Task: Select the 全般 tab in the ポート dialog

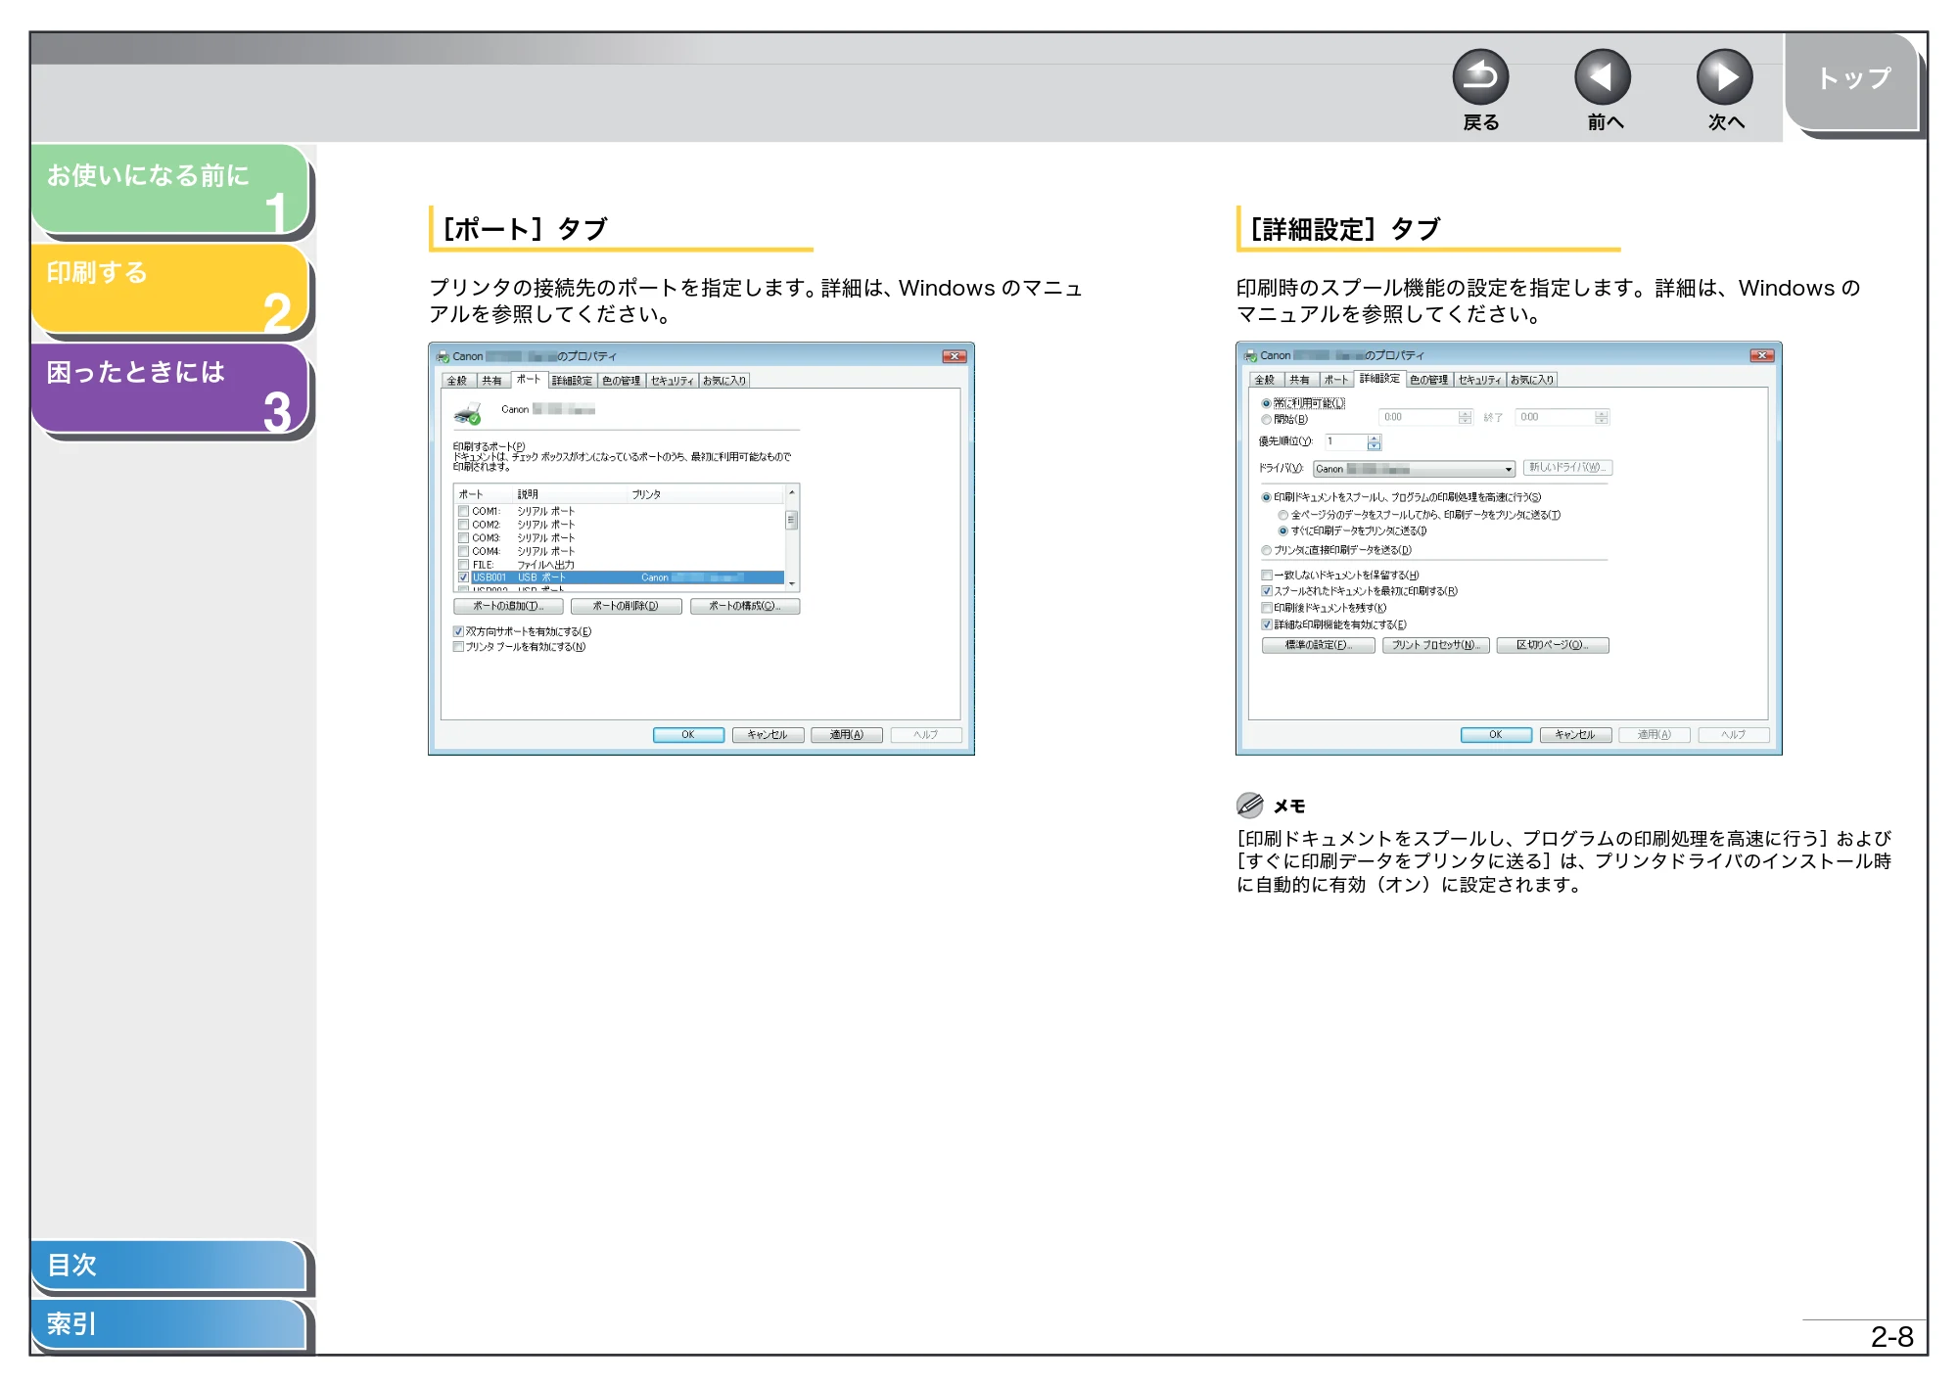Action: pyautogui.click(x=458, y=381)
